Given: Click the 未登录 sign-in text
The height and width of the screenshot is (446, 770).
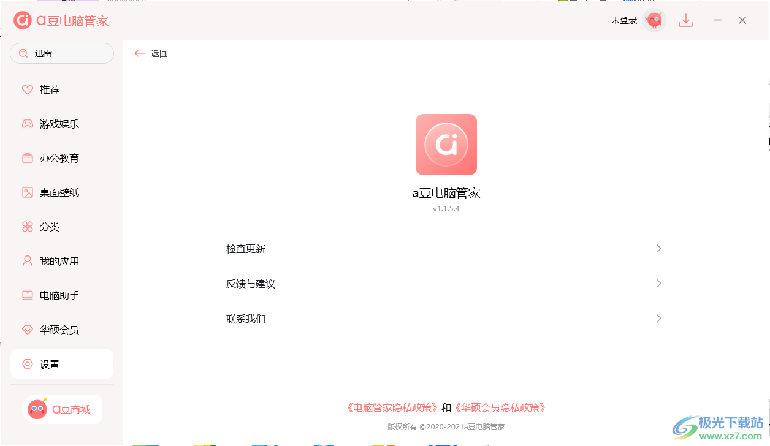Looking at the screenshot, I should (623, 20).
